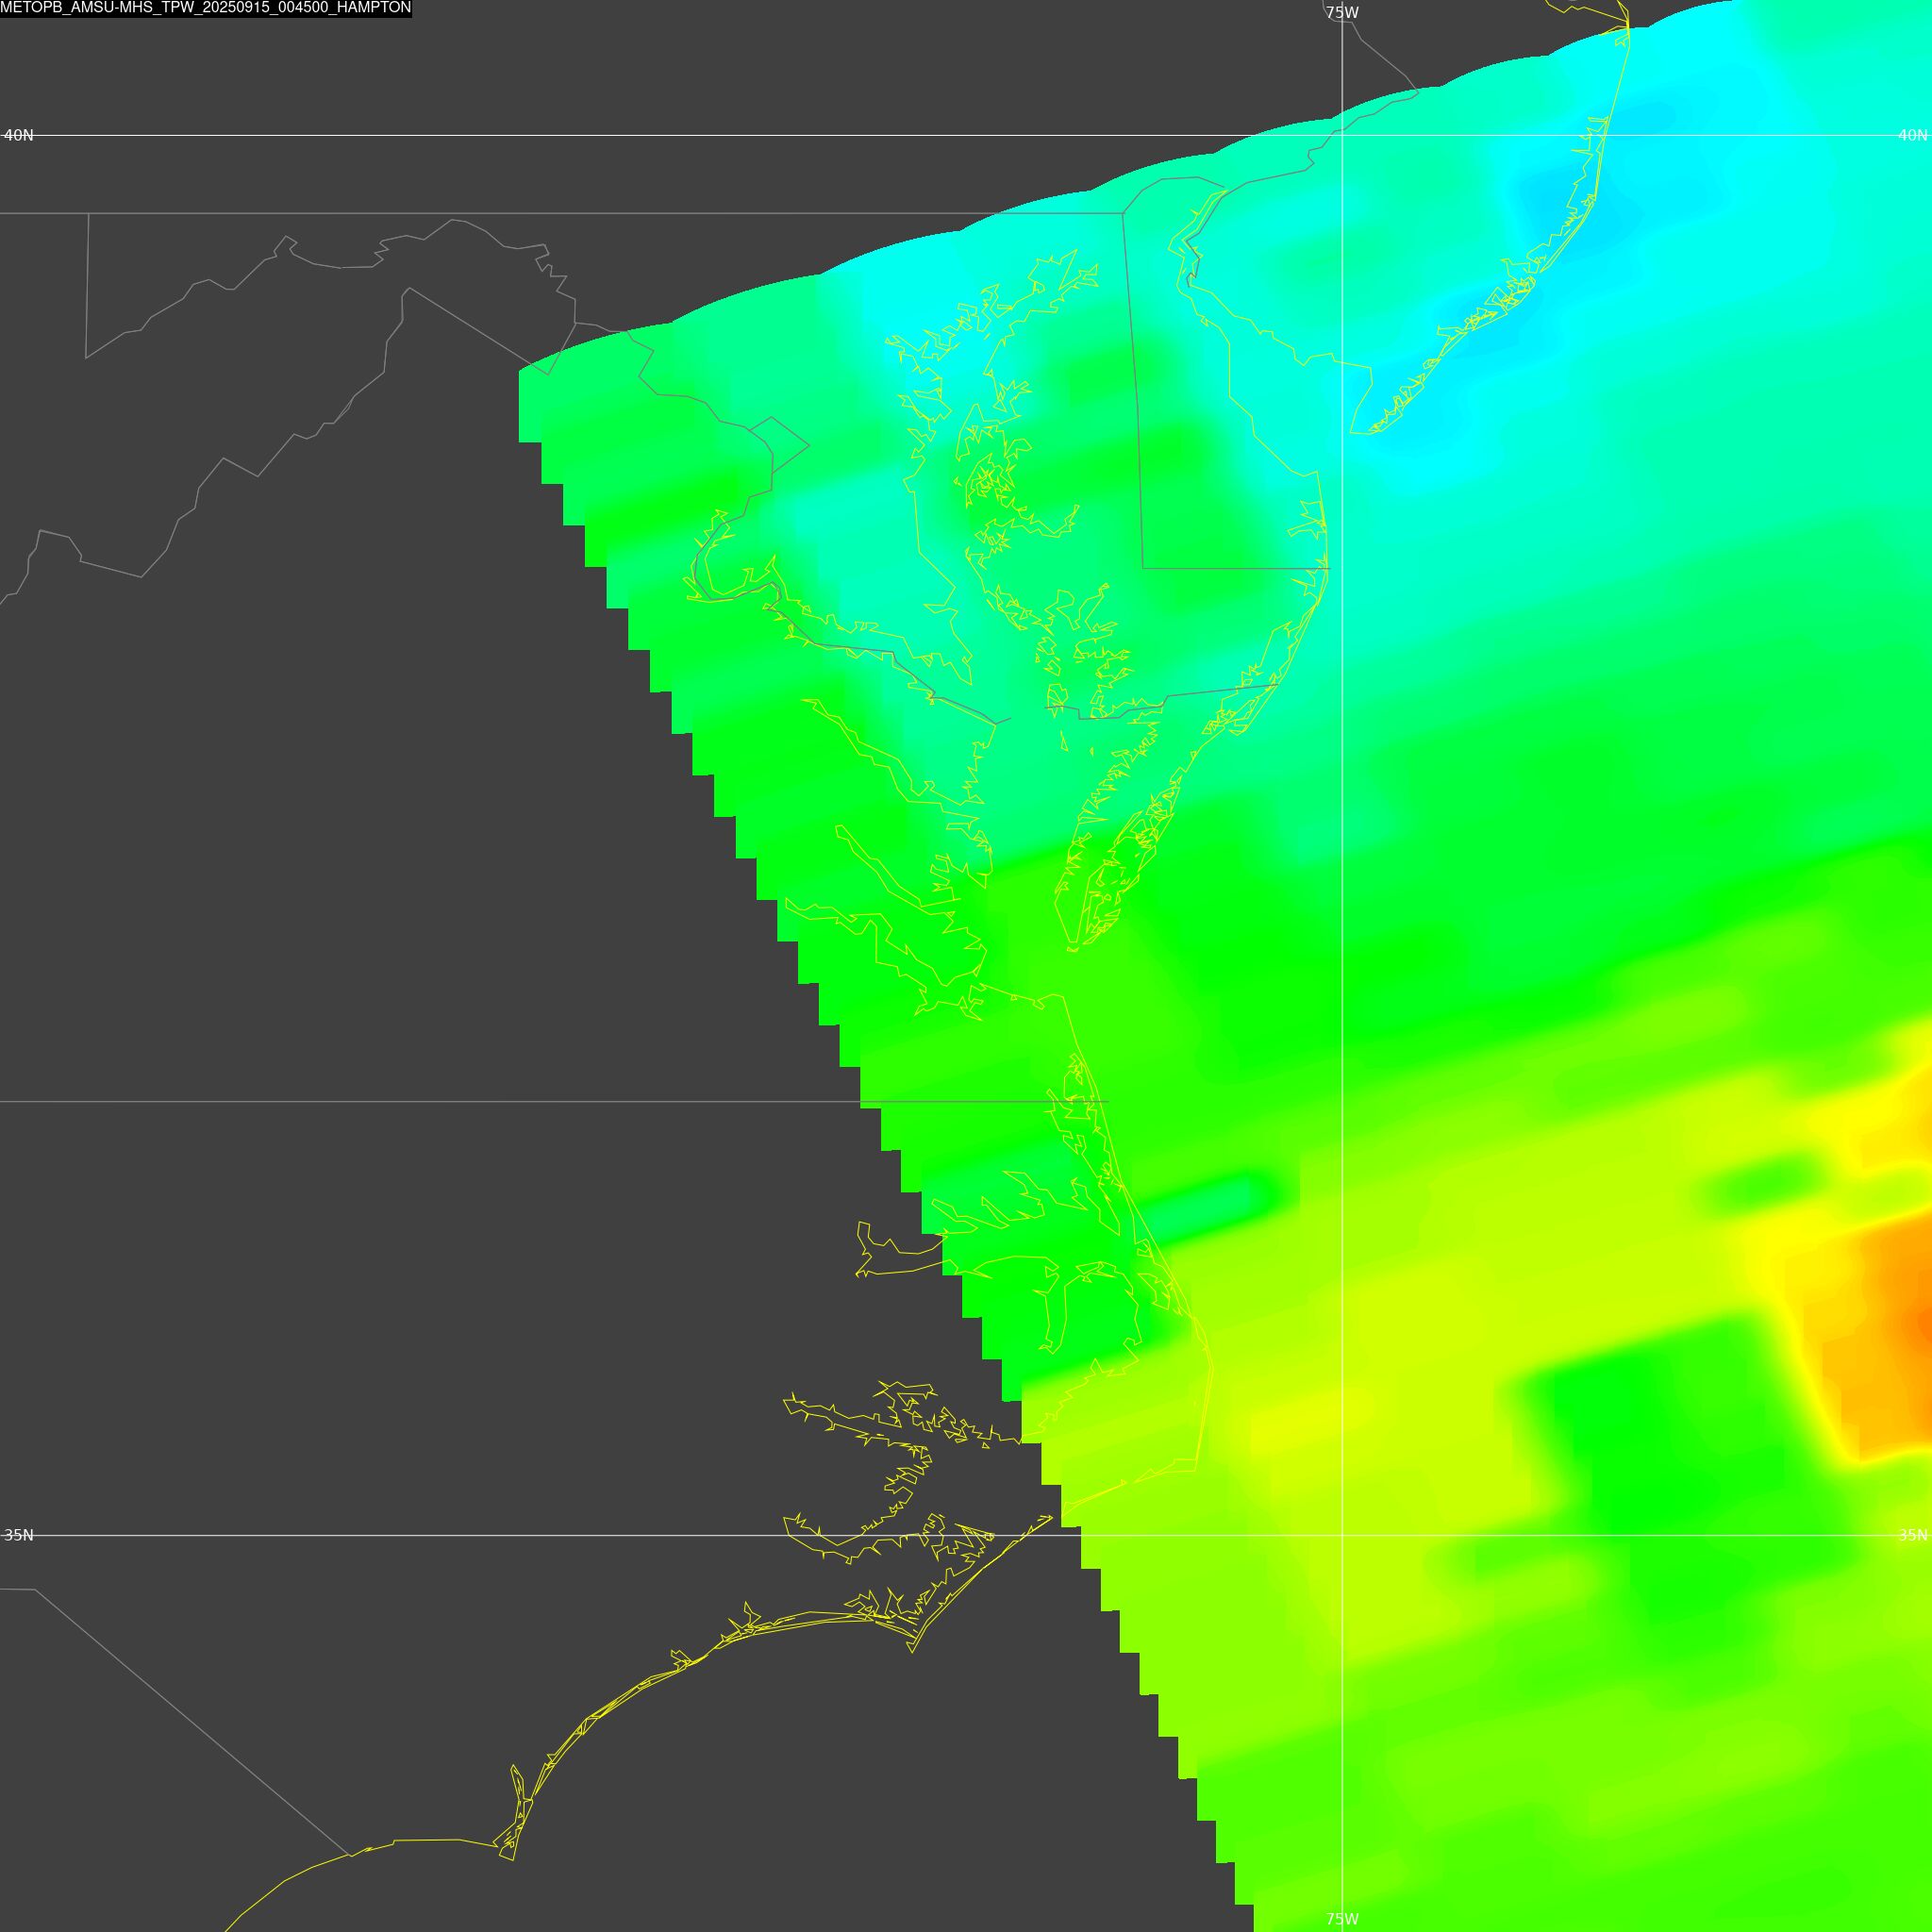
Task: Click the 40N label on right edge
Action: pos(1913,135)
